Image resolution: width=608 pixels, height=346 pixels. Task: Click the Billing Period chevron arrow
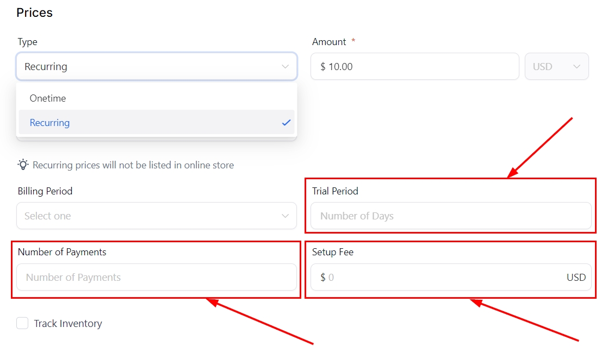[x=285, y=216]
